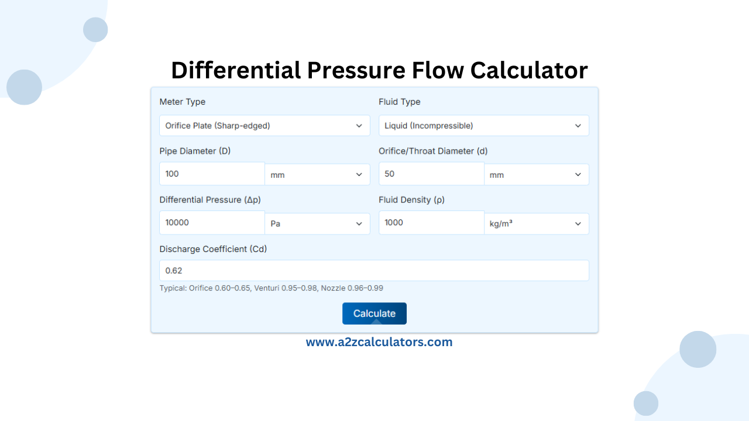Screen dimensions: 749x421
Task: Open the Meter Type dropdown
Action: click(264, 125)
